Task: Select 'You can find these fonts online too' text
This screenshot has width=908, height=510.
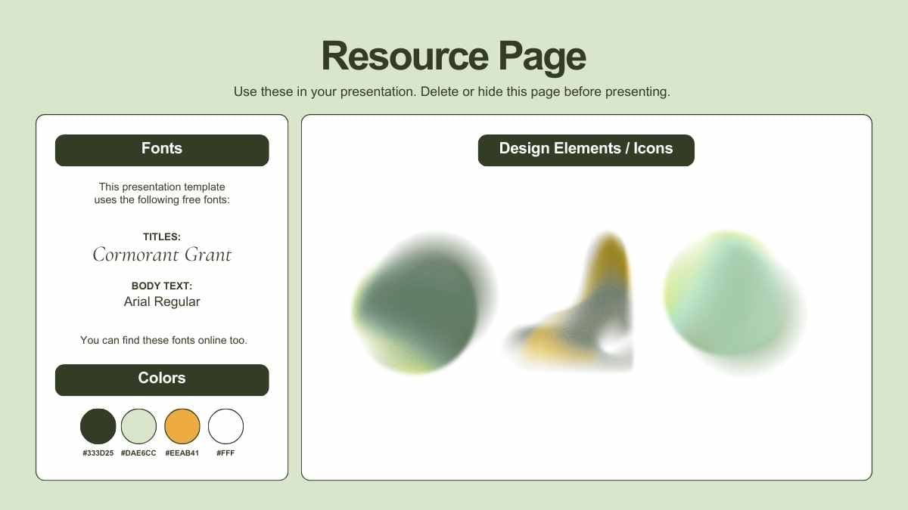Action: (163, 341)
